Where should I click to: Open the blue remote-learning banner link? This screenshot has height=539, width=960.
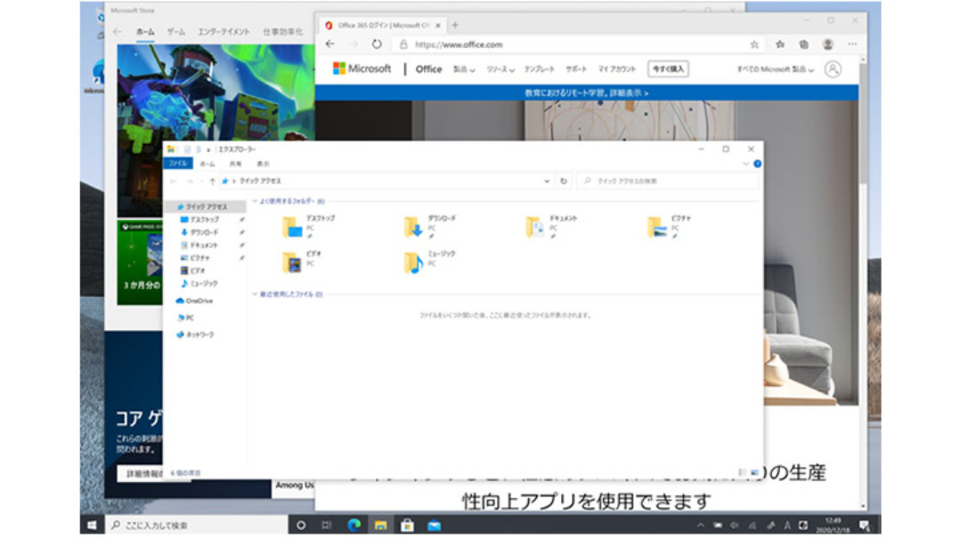[587, 93]
